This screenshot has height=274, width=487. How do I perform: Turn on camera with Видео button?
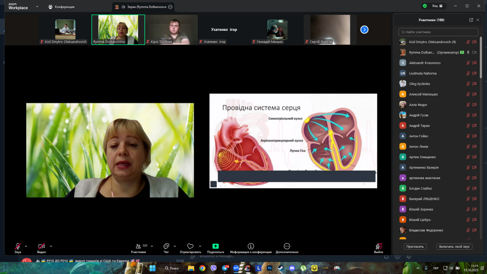pyautogui.click(x=41, y=247)
